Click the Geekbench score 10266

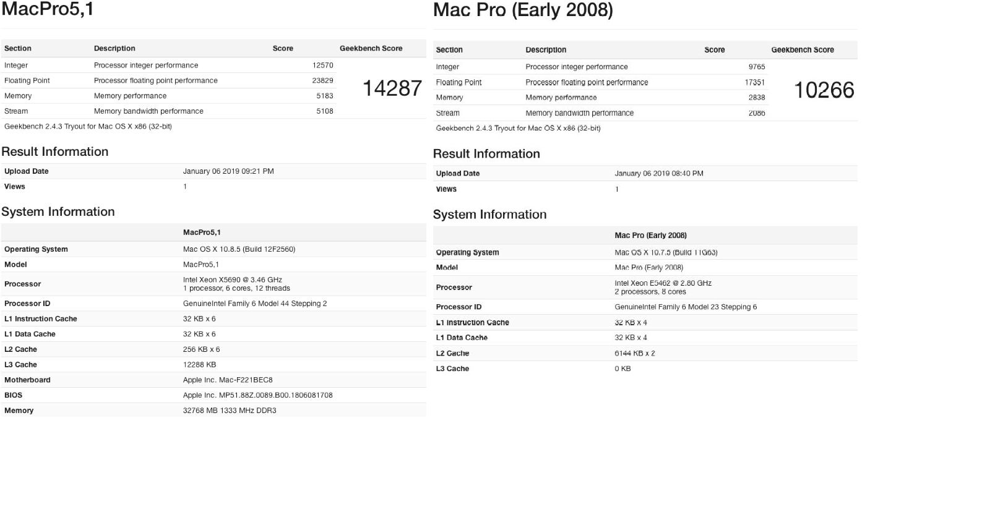click(x=824, y=90)
